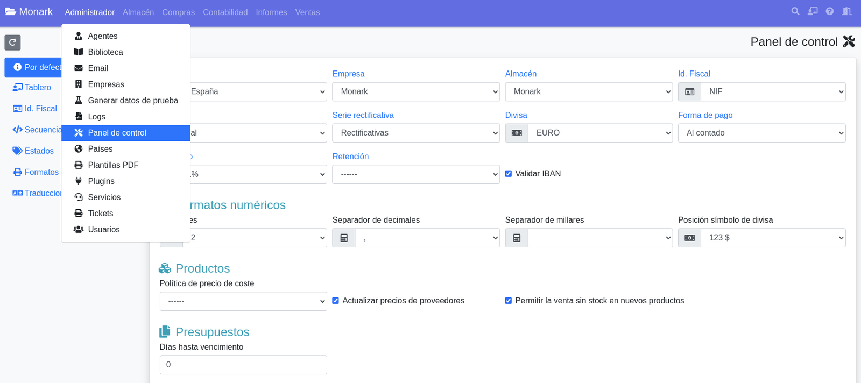
Task: Toggle the Validar IBAN checkbox
Action: click(x=509, y=174)
